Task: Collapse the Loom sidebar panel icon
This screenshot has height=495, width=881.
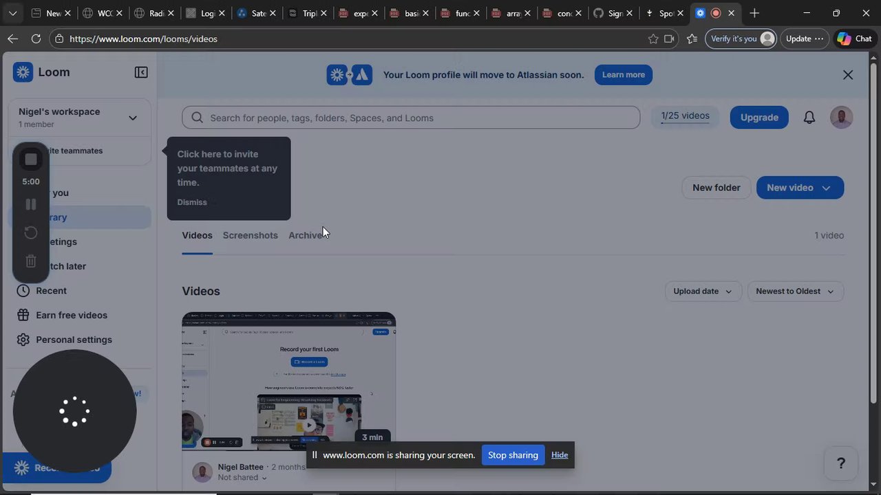Action: click(x=141, y=72)
